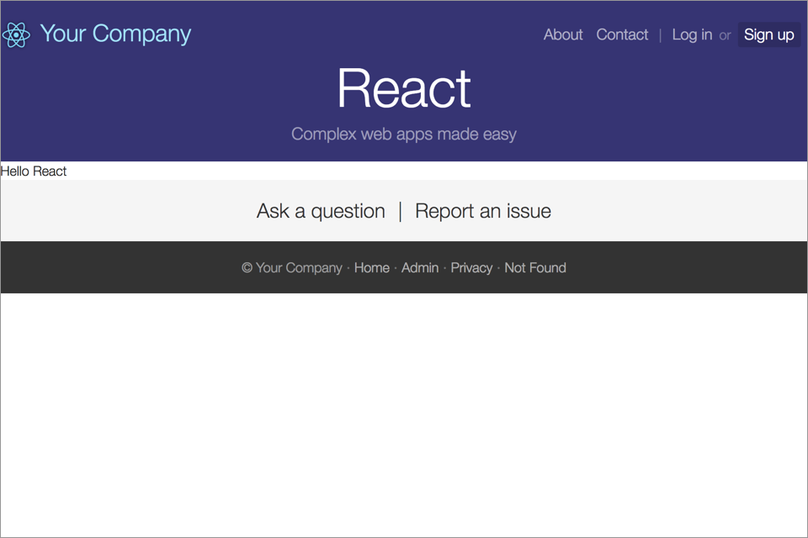Click the large React heading
This screenshot has width=808, height=538.
(x=404, y=89)
